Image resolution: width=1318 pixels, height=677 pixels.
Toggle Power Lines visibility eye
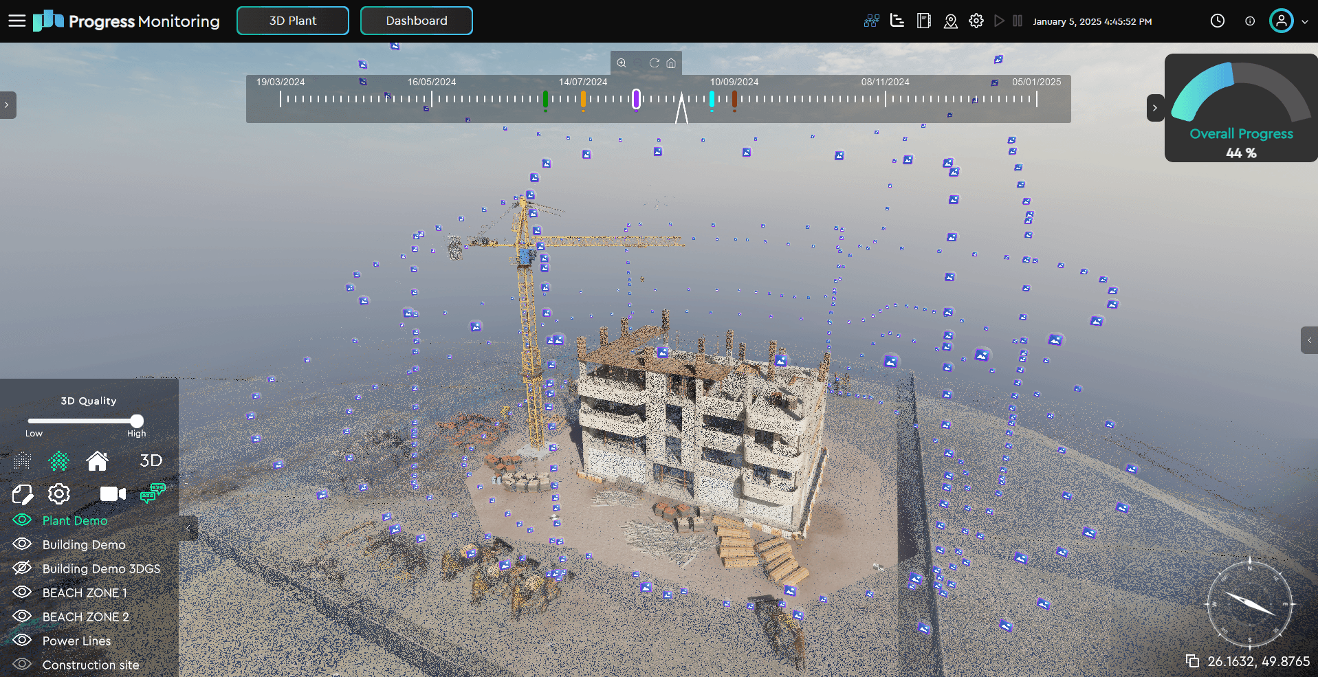[x=22, y=640]
